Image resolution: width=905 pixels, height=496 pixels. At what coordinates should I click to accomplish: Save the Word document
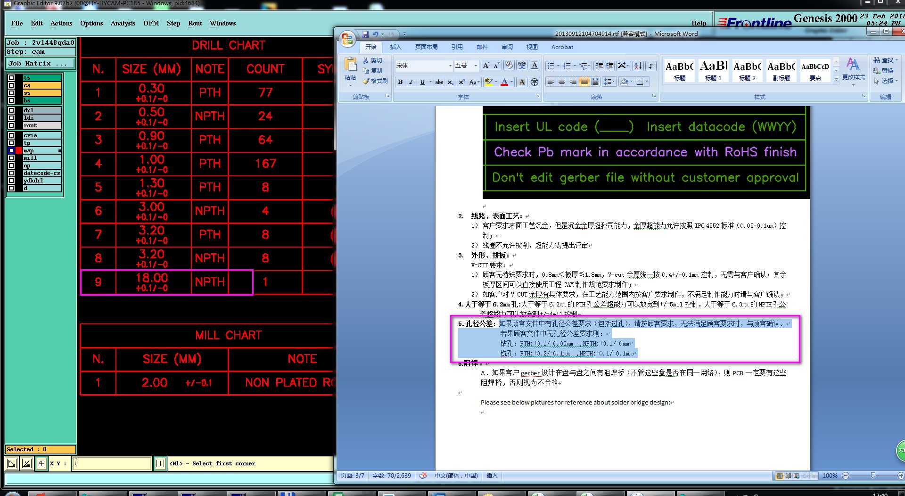pos(365,34)
